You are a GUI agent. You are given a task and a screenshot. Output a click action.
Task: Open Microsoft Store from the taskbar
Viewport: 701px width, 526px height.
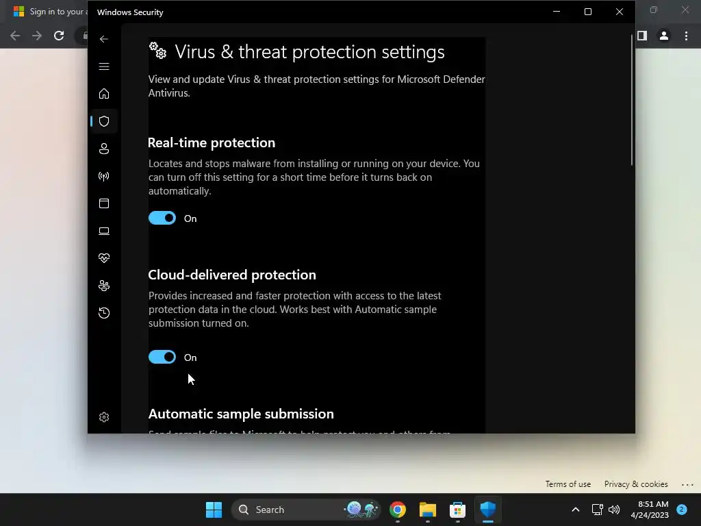(457, 510)
